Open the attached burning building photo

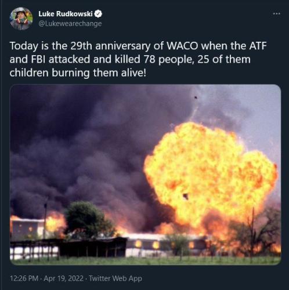145,175
